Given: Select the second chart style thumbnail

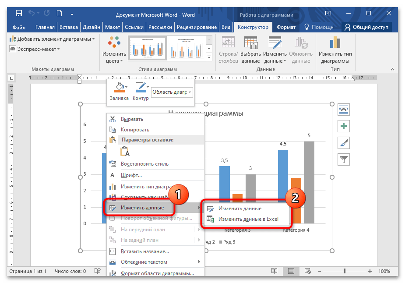Looking at the screenshot, I should click(x=187, y=48).
